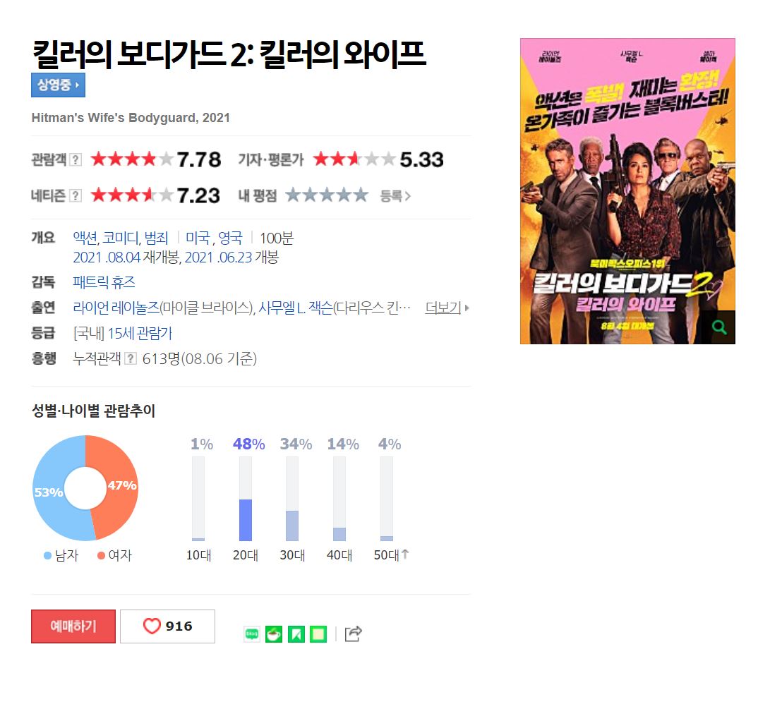Click the poster magnifier zoom icon

click(718, 327)
